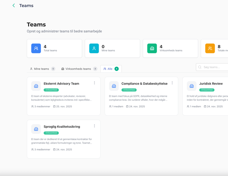Open the Compliance & Databeskyttelse title

coord(145,84)
